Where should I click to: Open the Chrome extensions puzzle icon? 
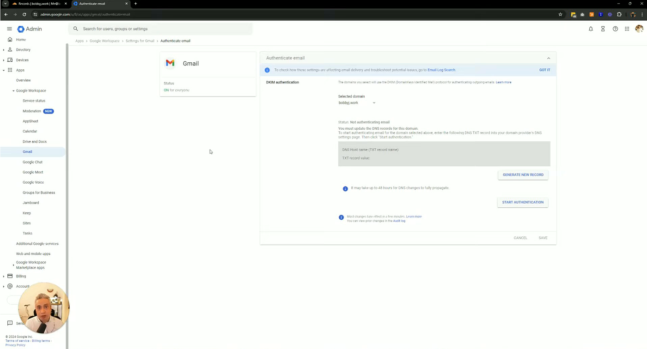point(619,14)
